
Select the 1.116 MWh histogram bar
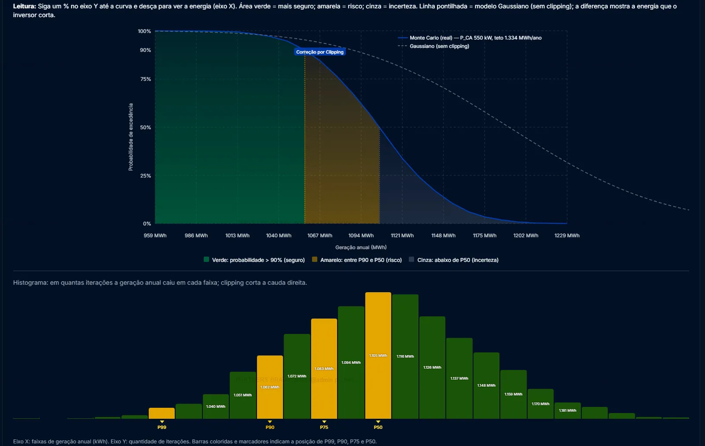405,356
